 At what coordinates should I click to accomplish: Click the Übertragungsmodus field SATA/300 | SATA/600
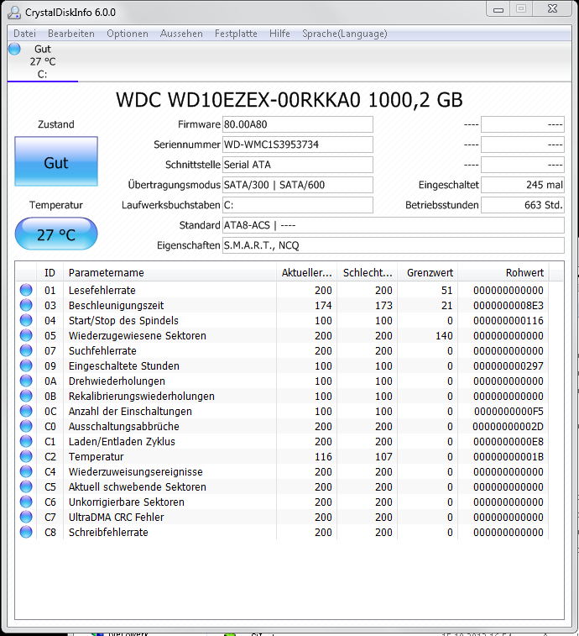tap(297, 185)
